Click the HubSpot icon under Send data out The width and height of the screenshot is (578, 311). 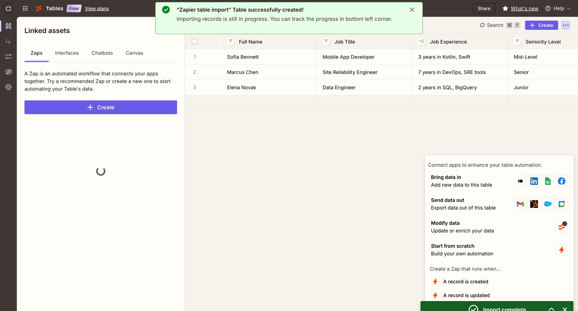pyautogui.click(x=534, y=204)
